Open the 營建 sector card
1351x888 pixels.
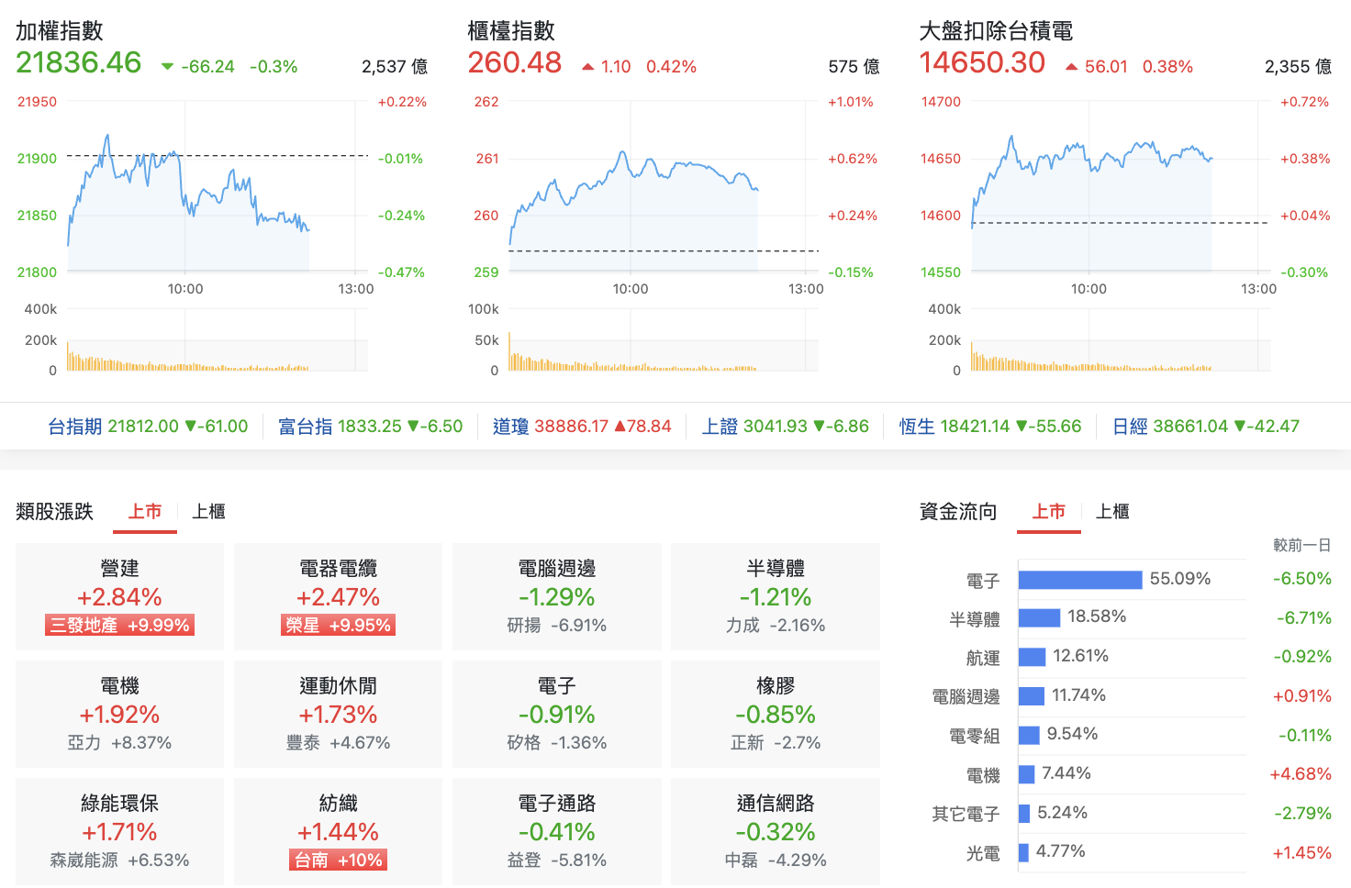point(119,596)
